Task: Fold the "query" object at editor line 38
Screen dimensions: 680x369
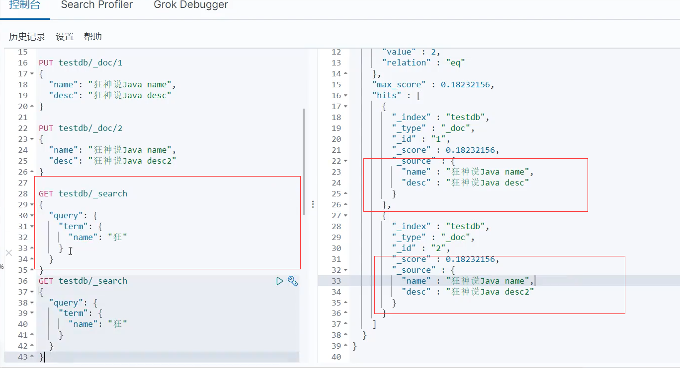Action: tap(32, 303)
